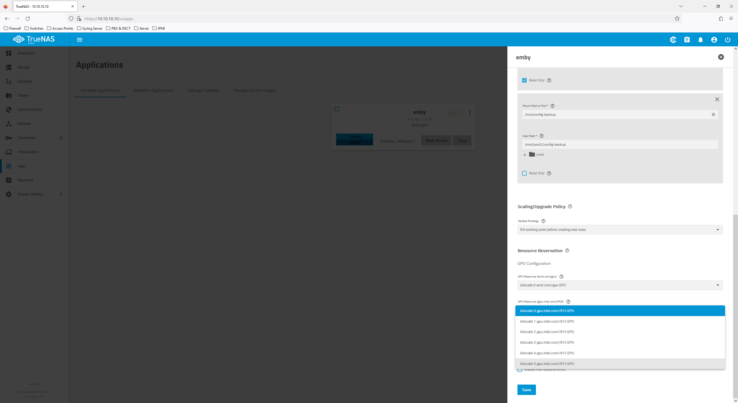Clear the Mount Path in Pod field
Screen dimensions: 738x403
click(x=714, y=114)
